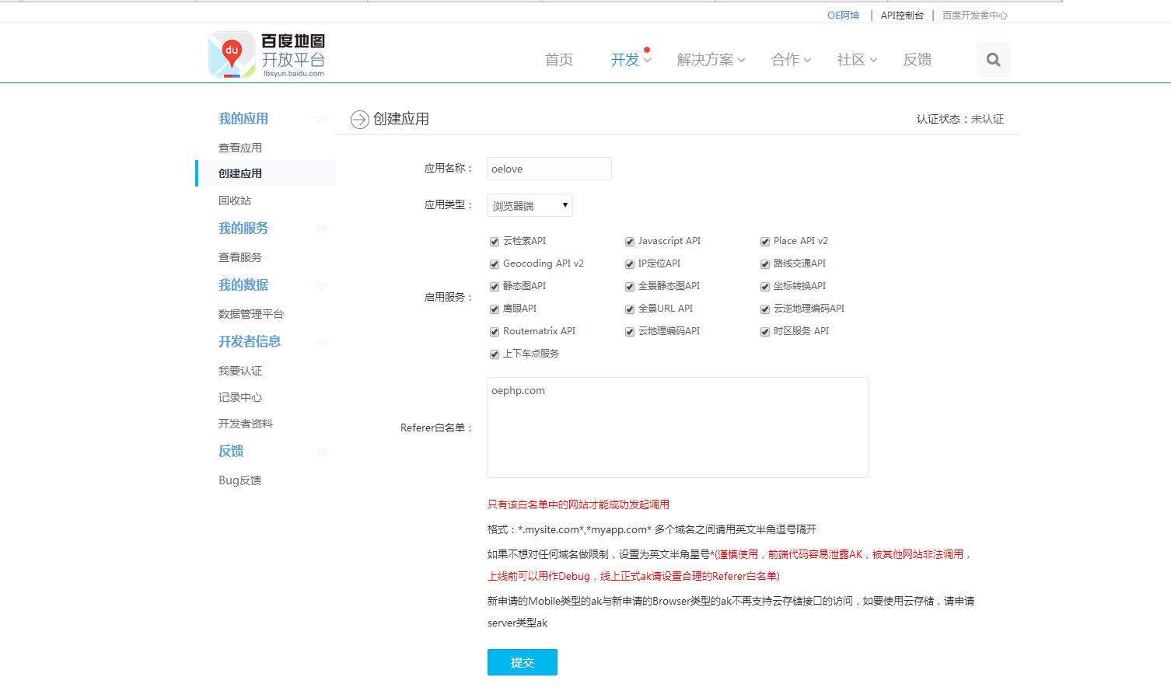Screen dimensions: 1171x691
Task: Toggle the Geocoding API v2 checkbox
Action: (495, 264)
